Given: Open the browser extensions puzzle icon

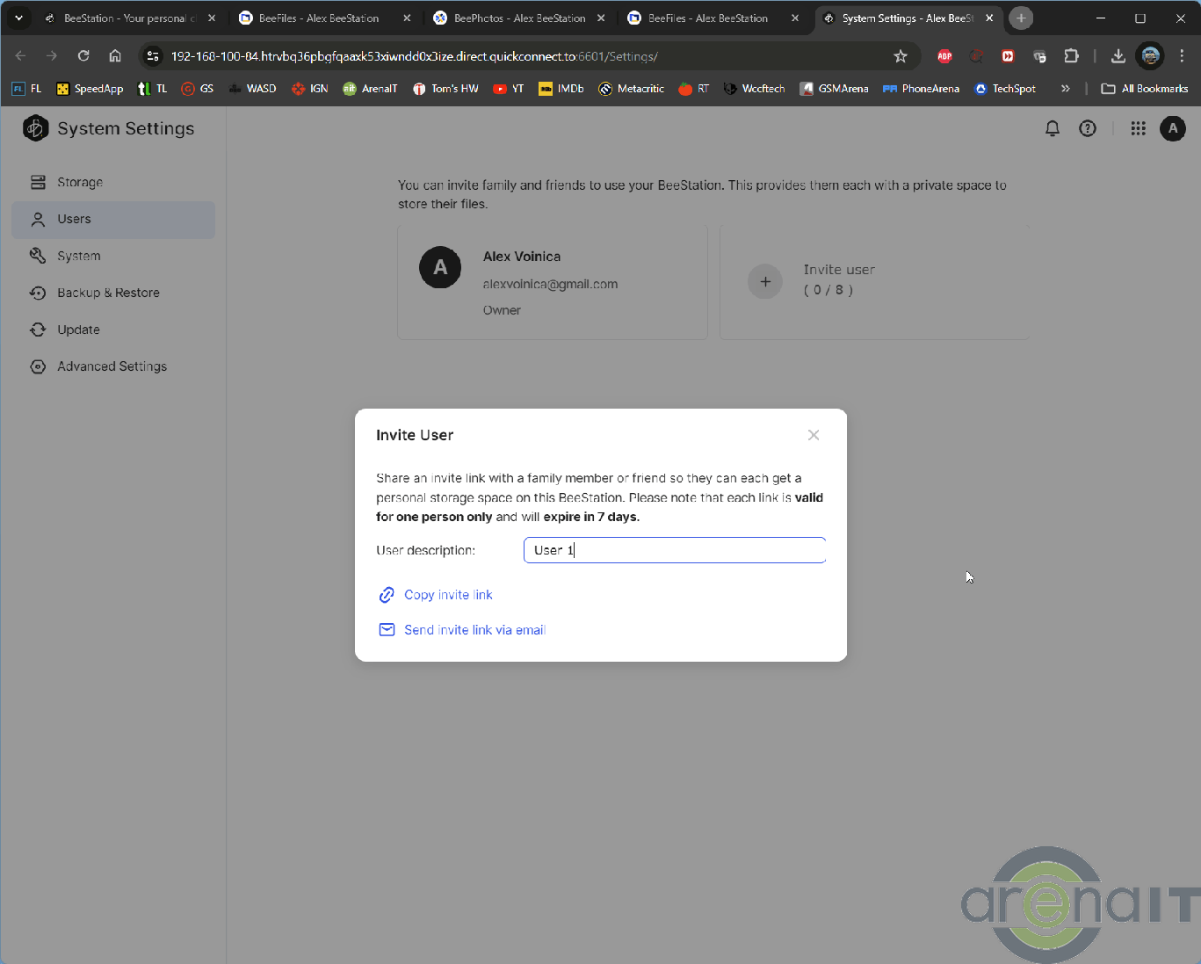Looking at the screenshot, I should (x=1071, y=56).
